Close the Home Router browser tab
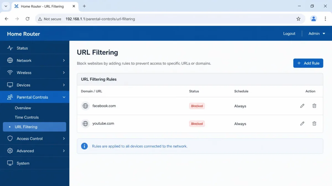332x186 pixels. (x=74, y=6)
